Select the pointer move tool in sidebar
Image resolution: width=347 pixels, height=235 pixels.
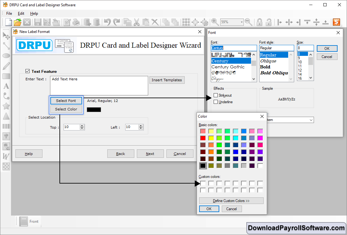point(6,36)
